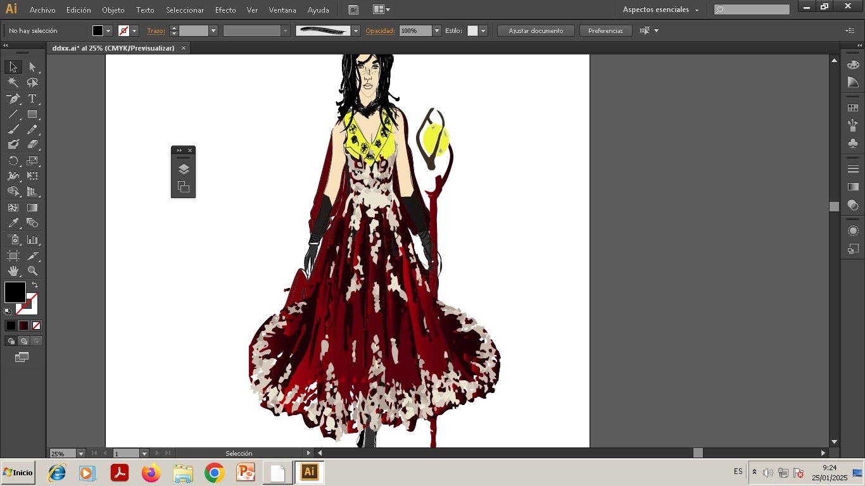Select the Hand tool
The height and width of the screenshot is (486, 865).
click(13, 271)
